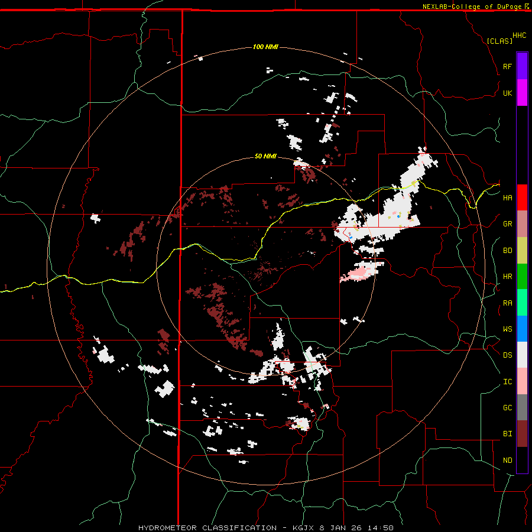
Task: Click the light pink IC legend swatch
Action: [x=522, y=381]
